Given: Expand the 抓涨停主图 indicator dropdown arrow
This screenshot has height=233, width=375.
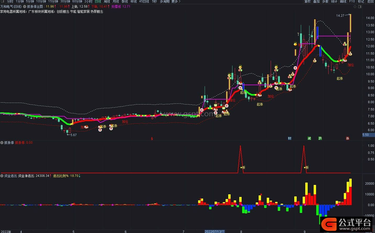Looking at the screenshot, I should click(25, 7).
